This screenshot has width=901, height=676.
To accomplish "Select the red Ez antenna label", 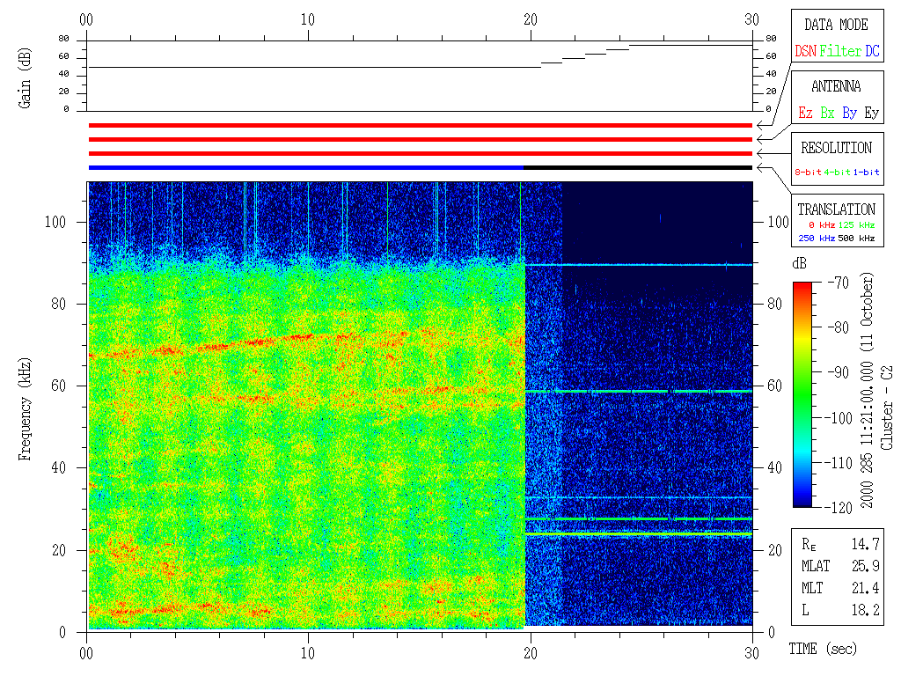I will pos(805,113).
